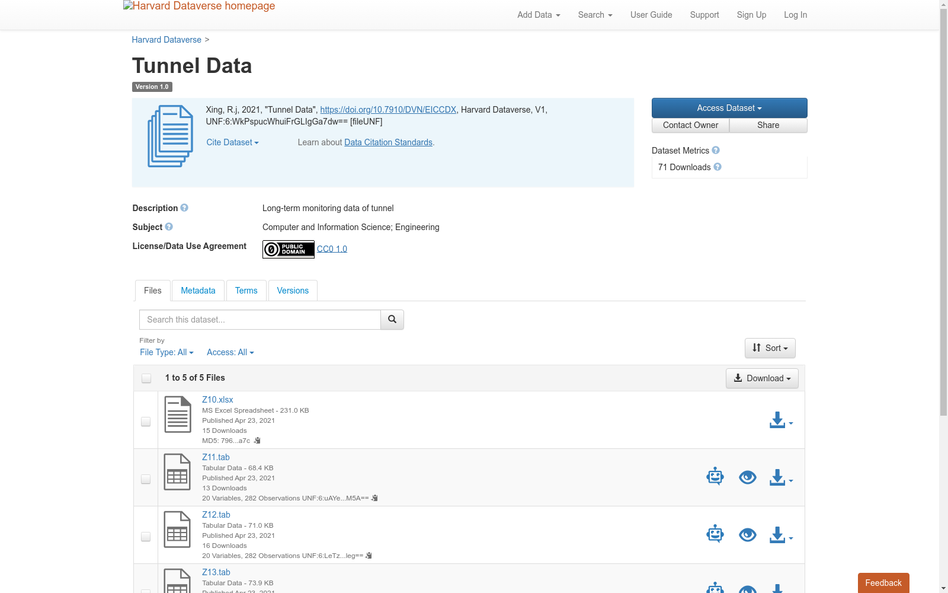
Task: Click the Contact Owner button
Action: (x=691, y=125)
